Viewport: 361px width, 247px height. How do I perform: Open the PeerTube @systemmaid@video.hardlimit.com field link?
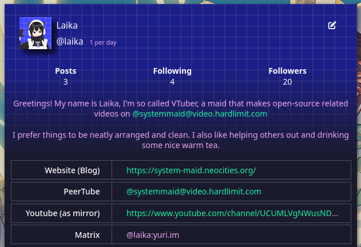[193, 192]
